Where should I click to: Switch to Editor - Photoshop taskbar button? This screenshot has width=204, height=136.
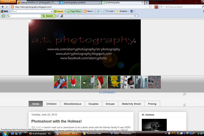point(122,133)
